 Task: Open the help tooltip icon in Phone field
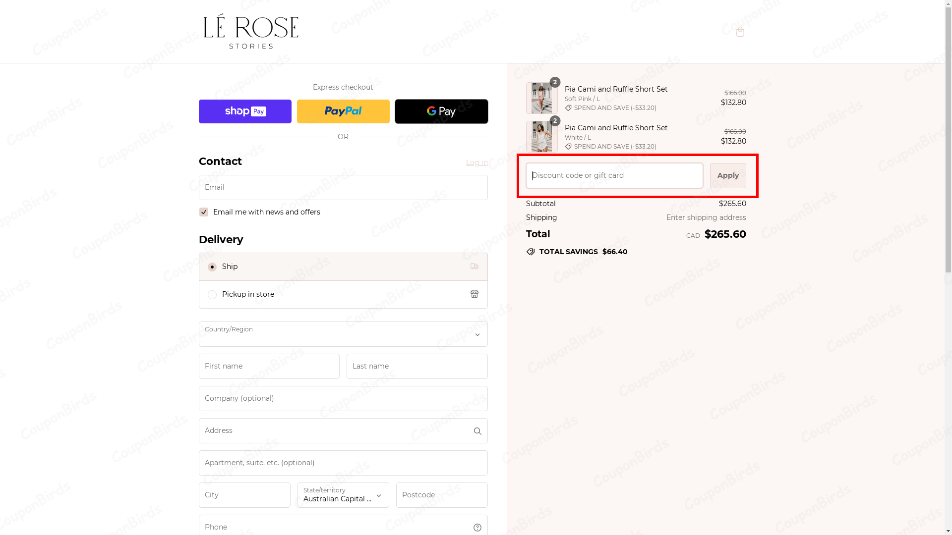point(477,527)
